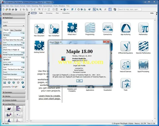Open the Signal Processing icon
The width and height of the screenshot is (159, 126).
[x=143, y=65]
